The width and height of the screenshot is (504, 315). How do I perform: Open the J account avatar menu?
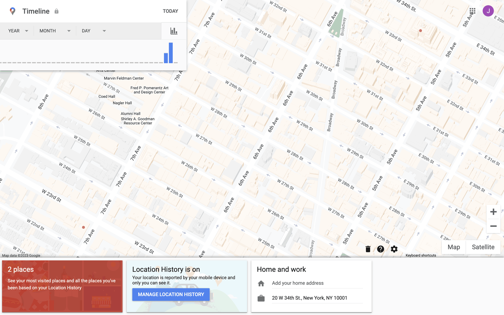488,11
